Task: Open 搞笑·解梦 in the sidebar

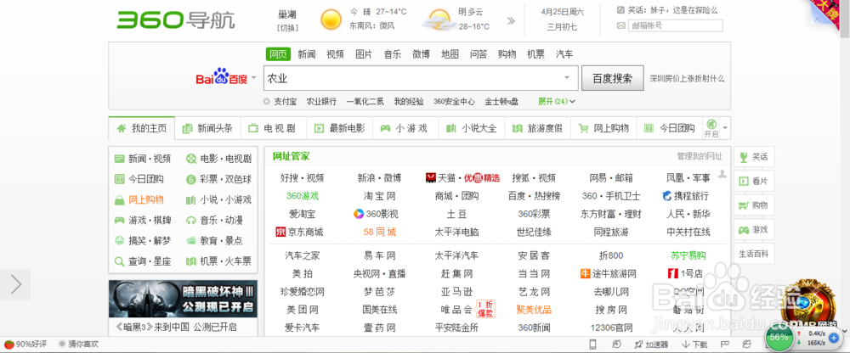Action: (143, 240)
